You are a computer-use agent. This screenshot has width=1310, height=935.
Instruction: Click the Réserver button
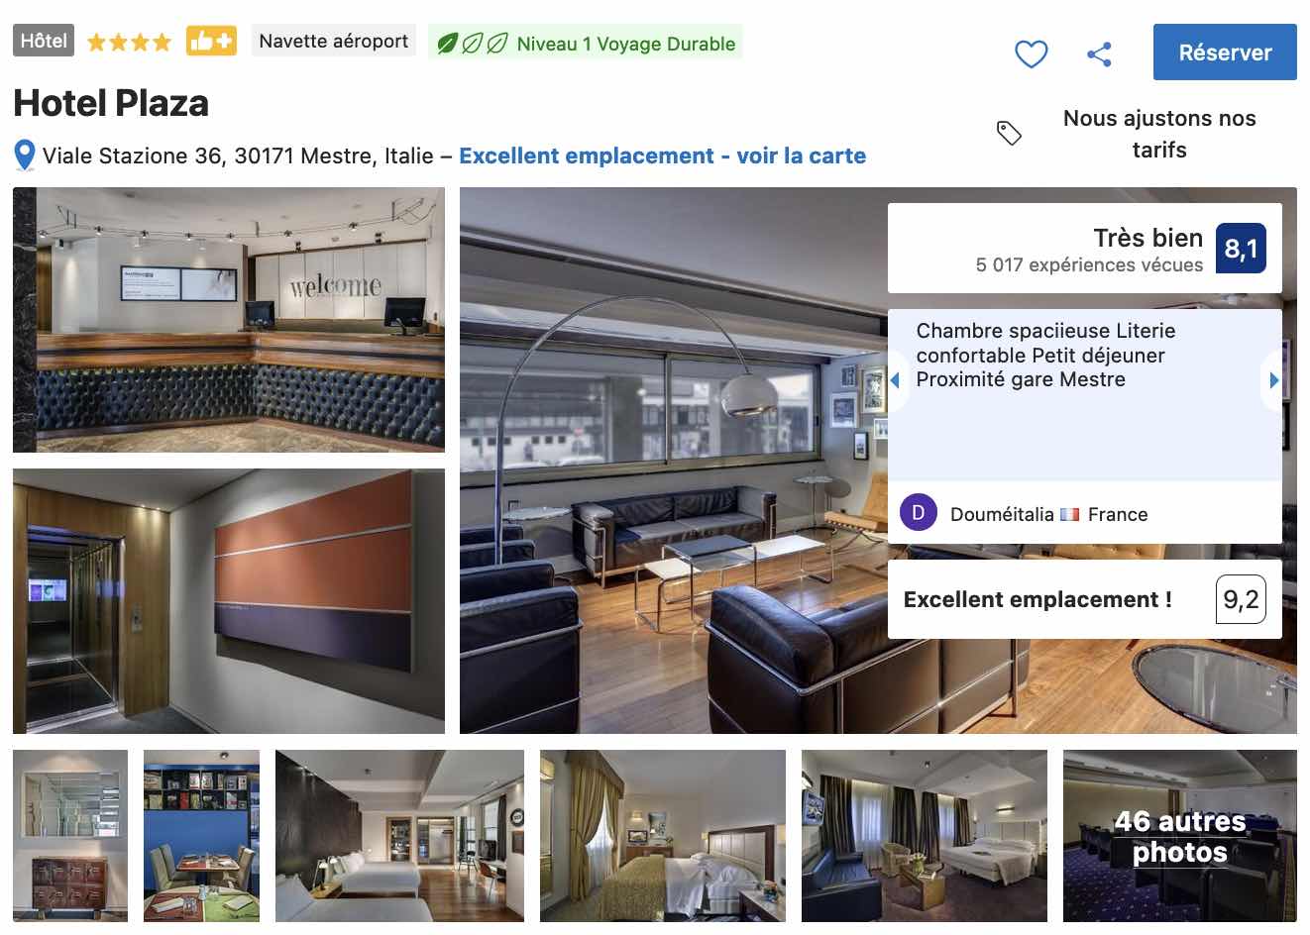point(1225,52)
